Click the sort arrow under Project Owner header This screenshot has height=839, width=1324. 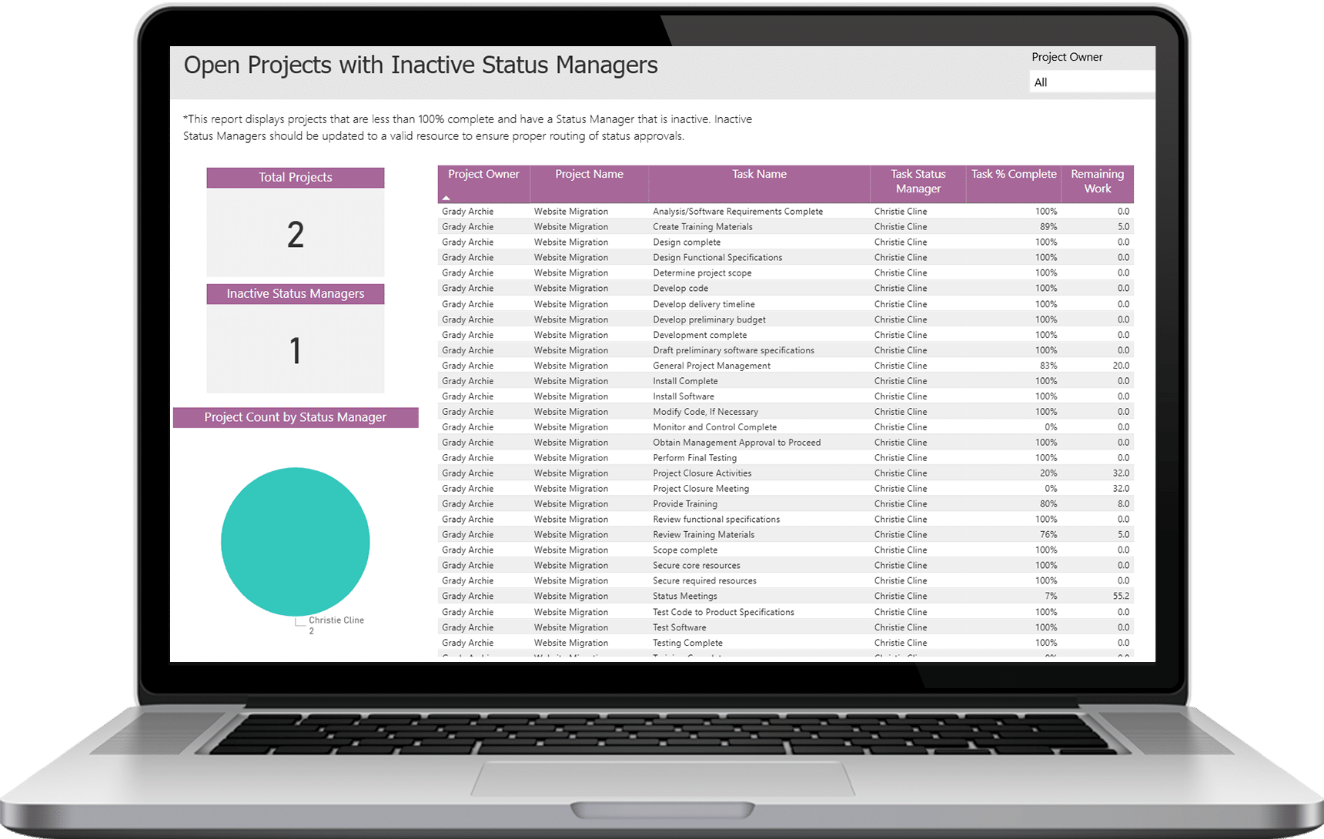(446, 198)
